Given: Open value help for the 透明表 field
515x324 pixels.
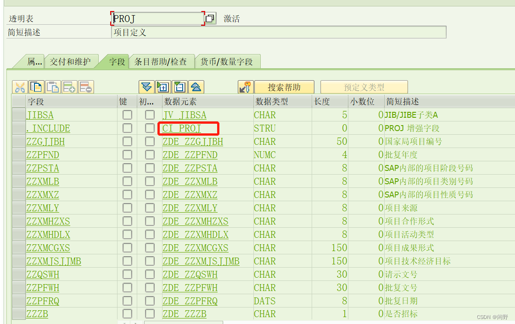Looking at the screenshot, I should (x=210, y=18).
